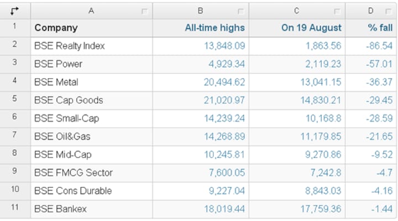Click the 13,041.15 value cell

click(297, 82)
